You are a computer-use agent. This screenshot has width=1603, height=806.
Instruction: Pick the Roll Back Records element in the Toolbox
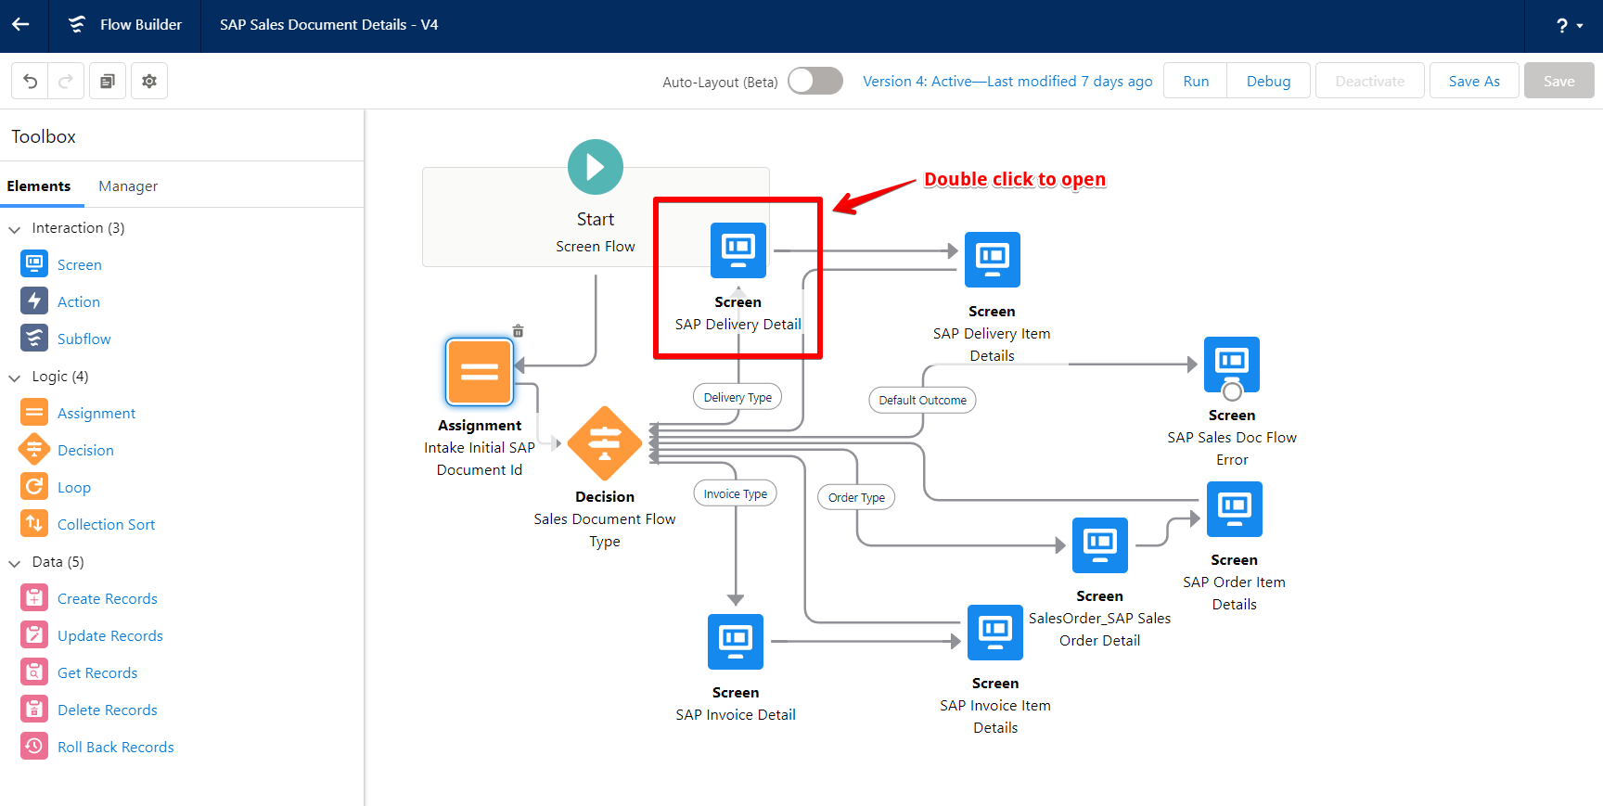[97, 747]
